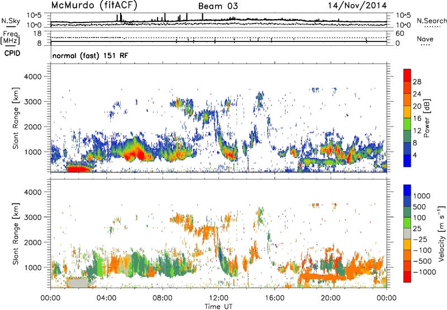447x310 pixels.
Task: Click the 28 label on Power colorbar
Action: click(x=417, y=82)
